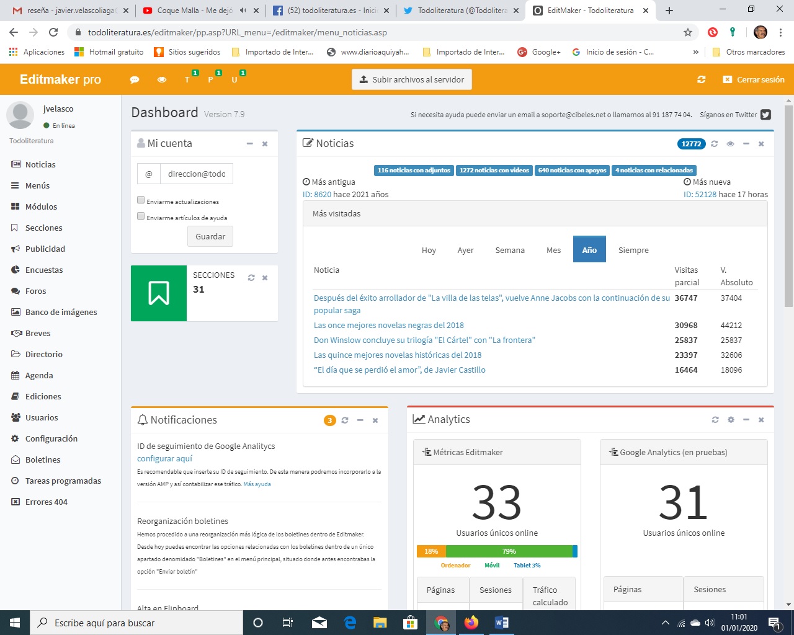Minimize the Noticias panel with the dash
Image resolution: width=794 pixels, height=635 pixels.
coord(746,144)
